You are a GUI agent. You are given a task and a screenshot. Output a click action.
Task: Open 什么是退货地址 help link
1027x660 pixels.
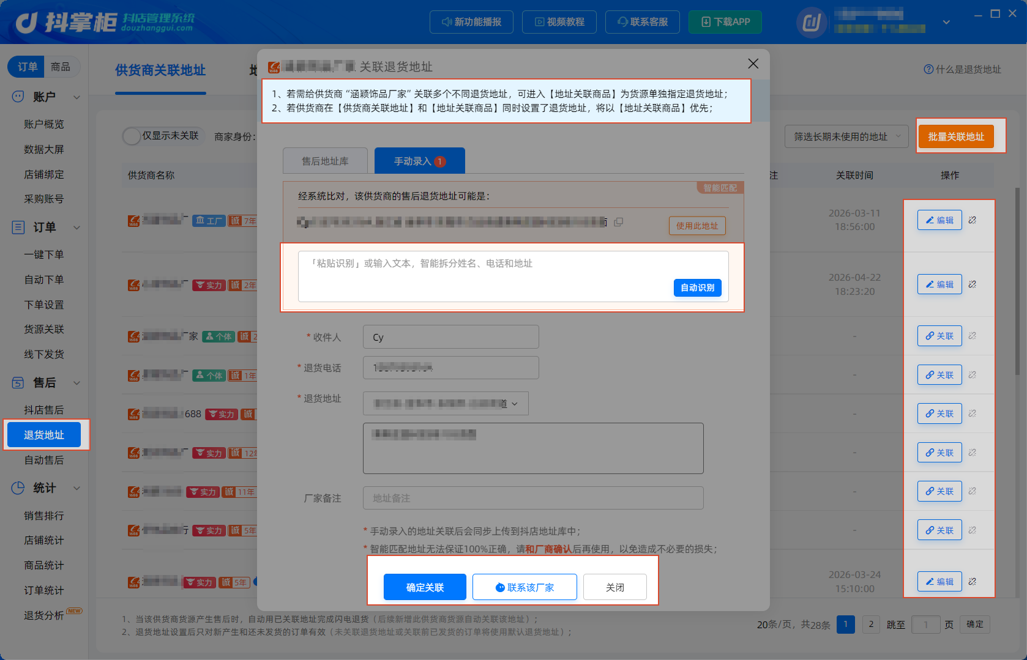pyautogui.click(x=963, y=69)
